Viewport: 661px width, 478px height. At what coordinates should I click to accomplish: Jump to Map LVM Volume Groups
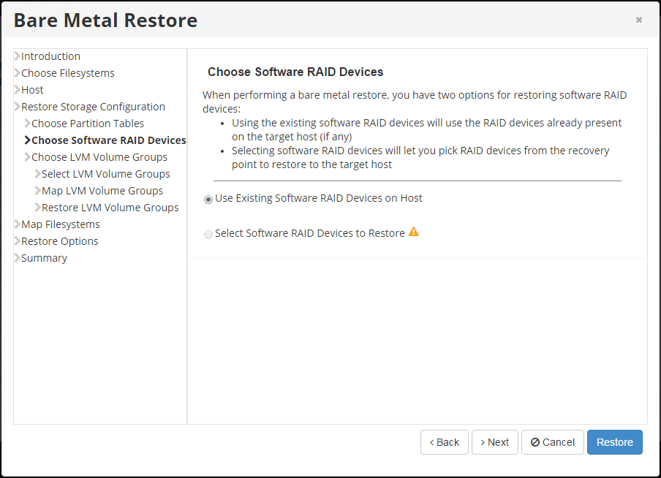(102, 191)
